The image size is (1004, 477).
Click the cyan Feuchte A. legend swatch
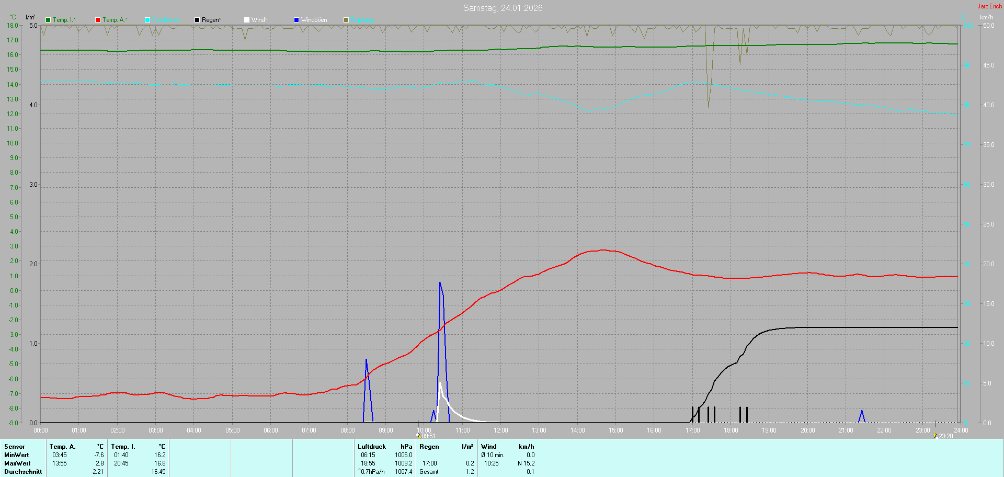coord(147,20)
